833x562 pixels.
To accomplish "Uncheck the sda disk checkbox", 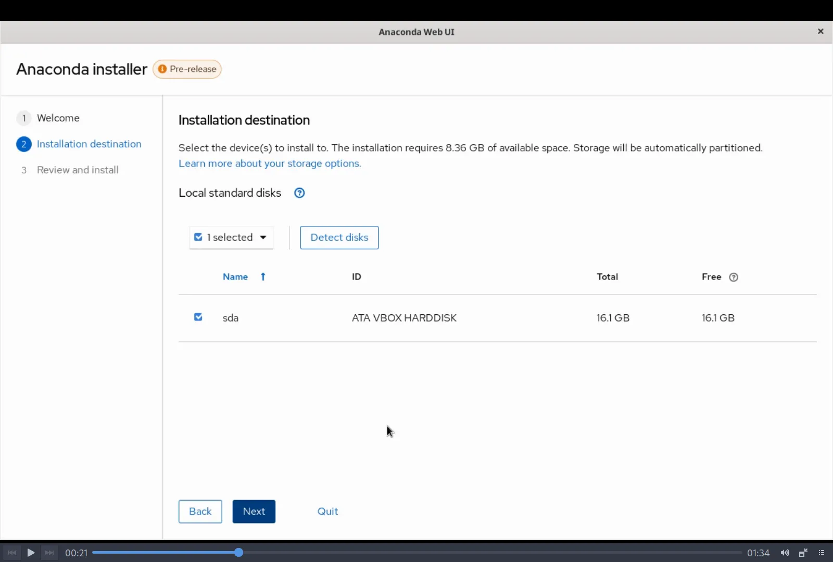I will [x=198, y=317].
